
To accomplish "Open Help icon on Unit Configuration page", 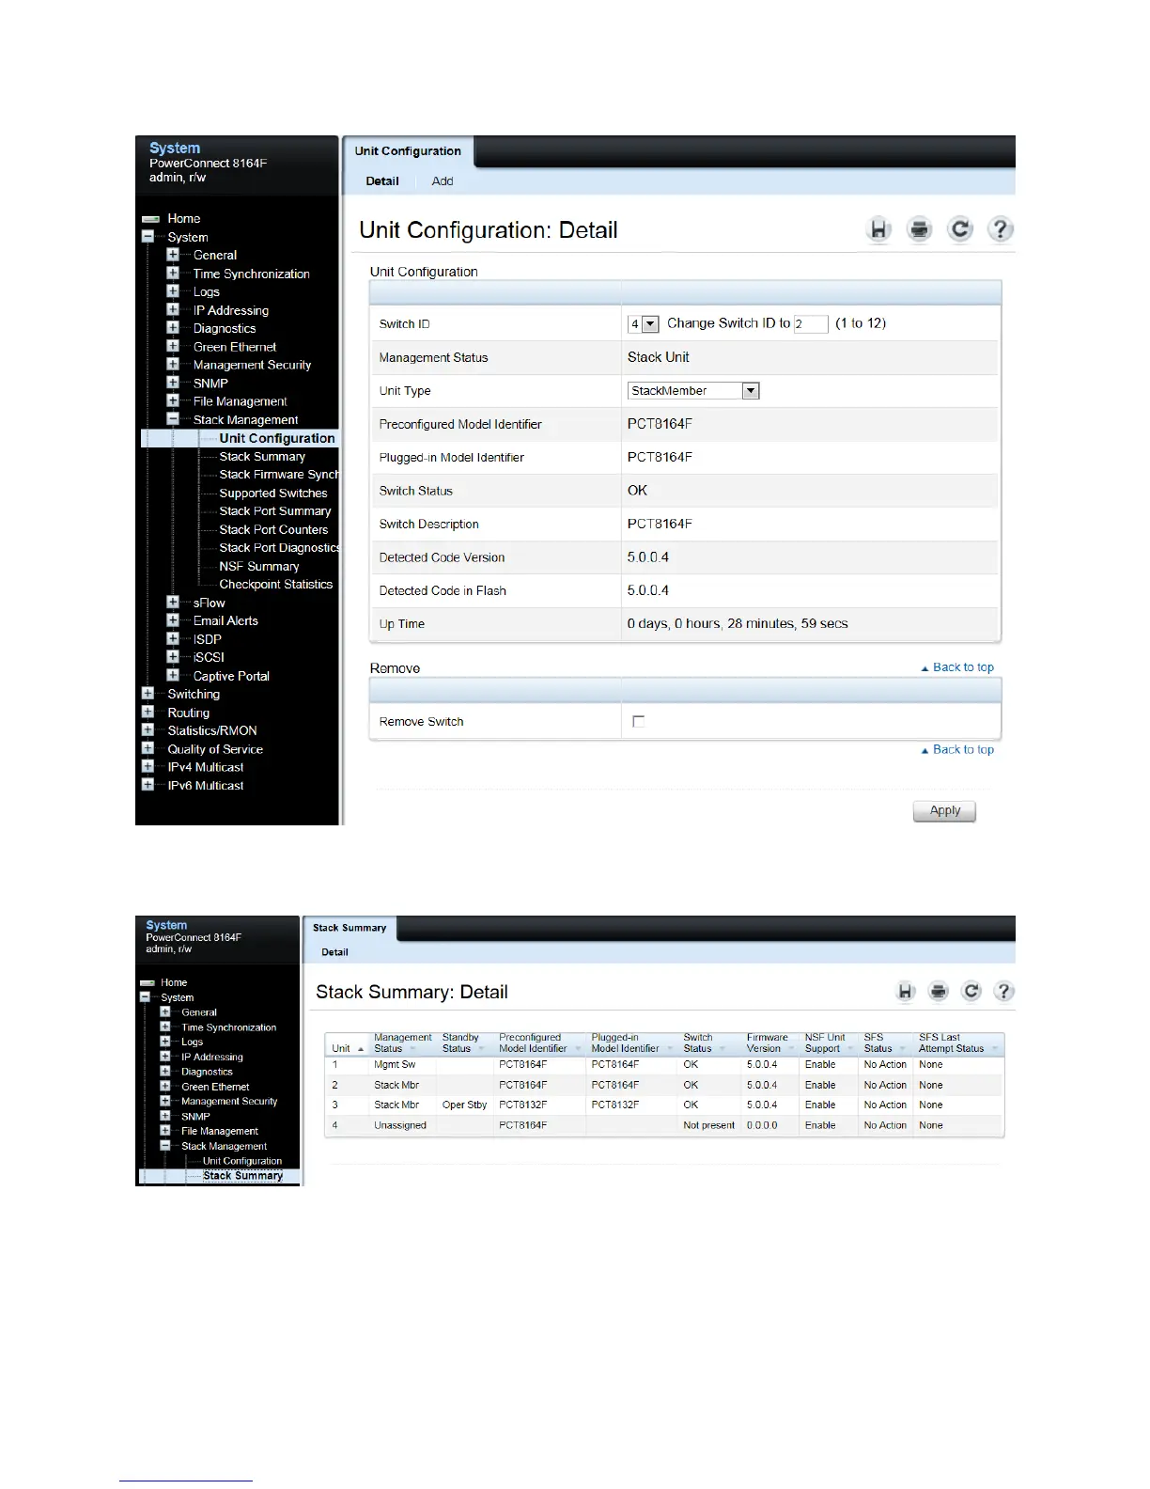I will pos(1001,229).
